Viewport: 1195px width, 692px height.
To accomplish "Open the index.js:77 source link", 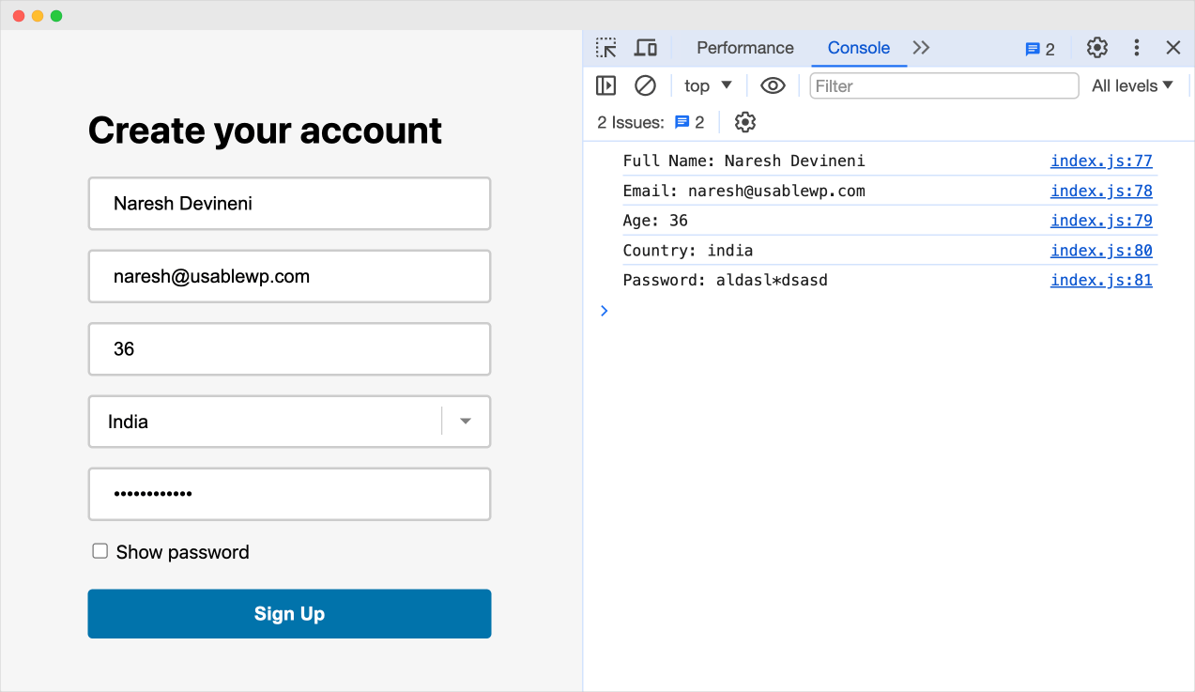I will [x=1101, y=161].
